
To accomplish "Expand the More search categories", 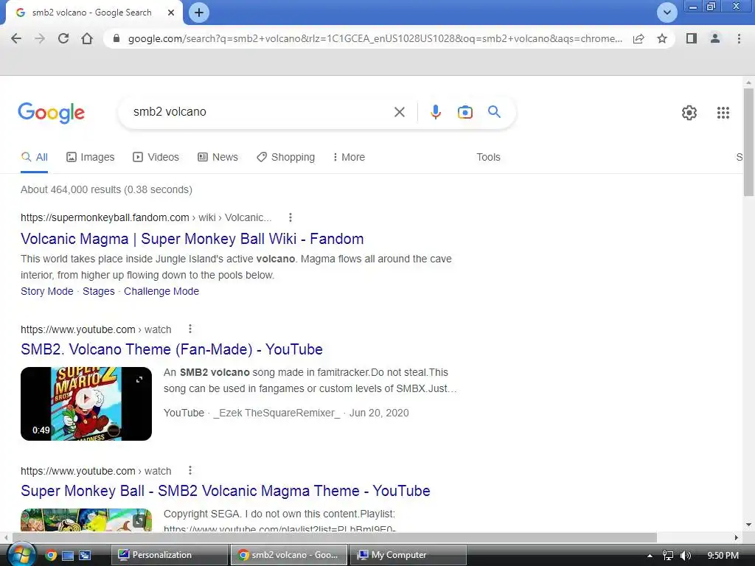I will 349,157.
